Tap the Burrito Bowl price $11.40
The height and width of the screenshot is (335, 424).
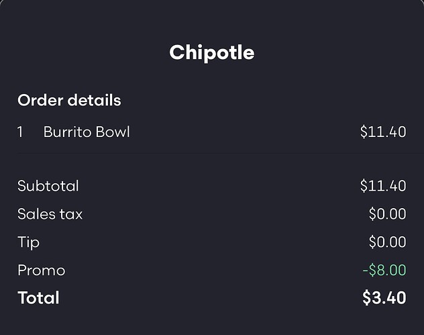pyautogui.click(x=383, y=132)
